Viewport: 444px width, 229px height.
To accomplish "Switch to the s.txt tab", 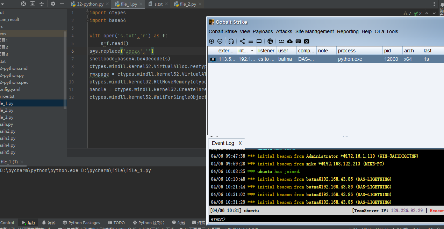I will [159, 4].
